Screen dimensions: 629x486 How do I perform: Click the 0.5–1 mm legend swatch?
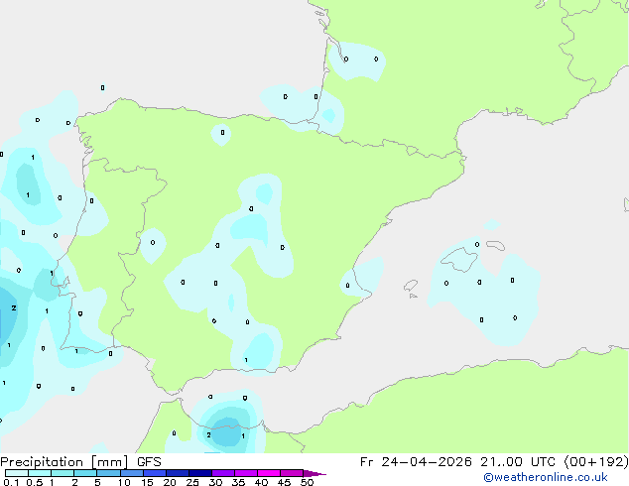(x=40, y=473)
